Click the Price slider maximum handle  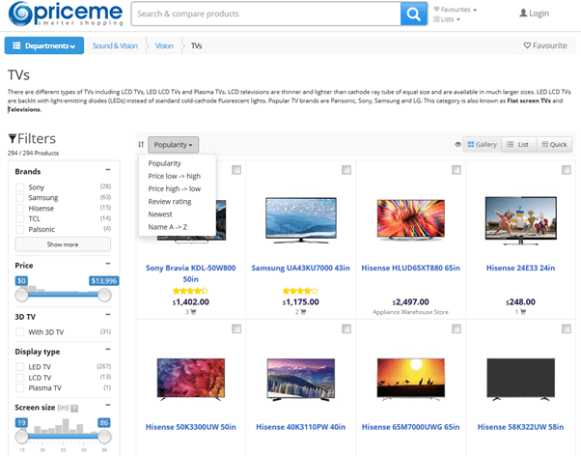104,295
